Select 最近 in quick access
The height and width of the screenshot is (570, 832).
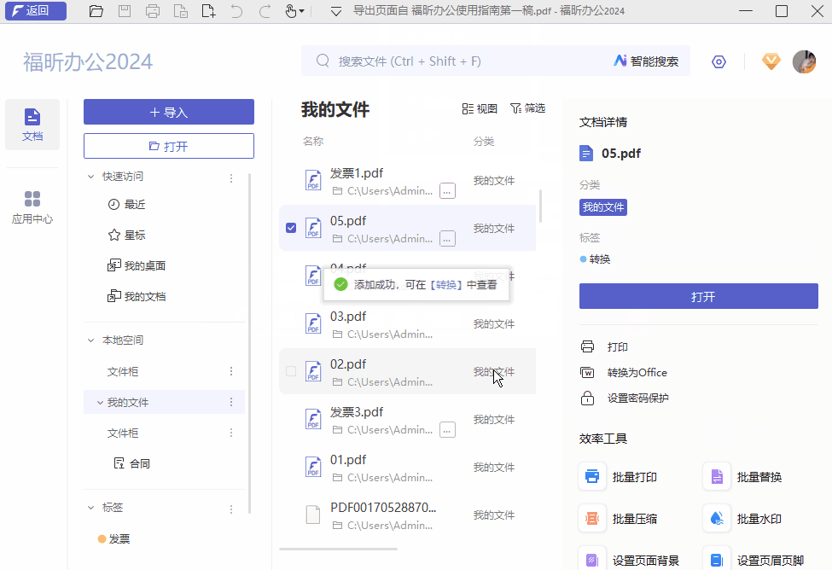pyautogui.click(x=127, y=204)
